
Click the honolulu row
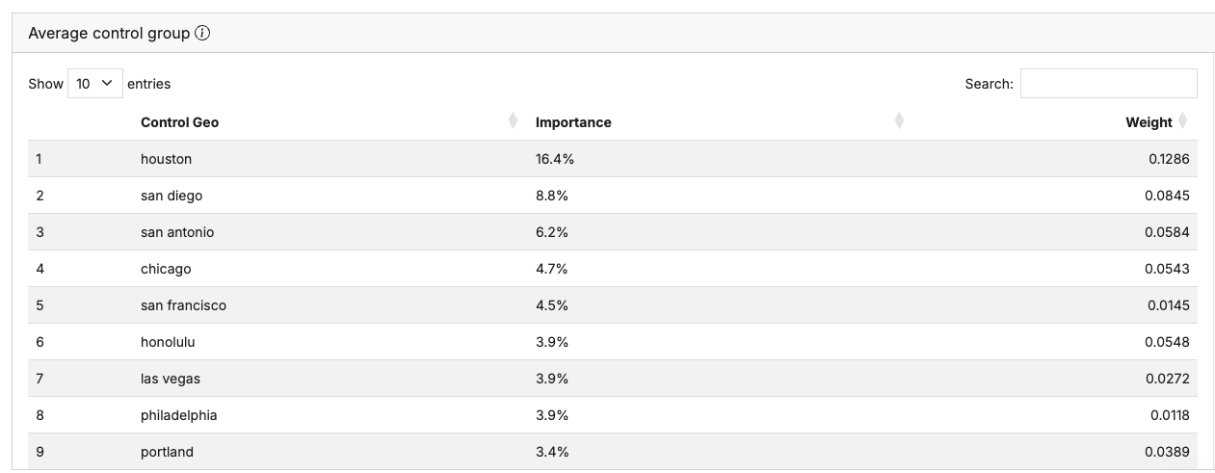(613, 342)
